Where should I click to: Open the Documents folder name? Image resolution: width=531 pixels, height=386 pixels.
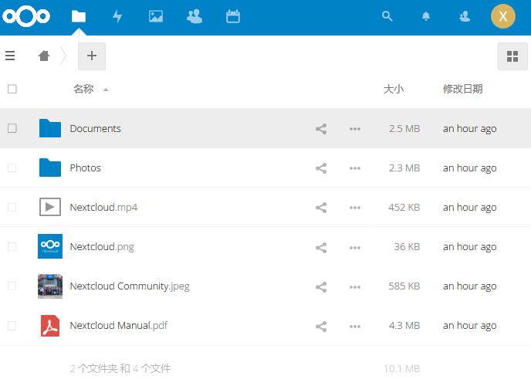click(x=95, y=129)
